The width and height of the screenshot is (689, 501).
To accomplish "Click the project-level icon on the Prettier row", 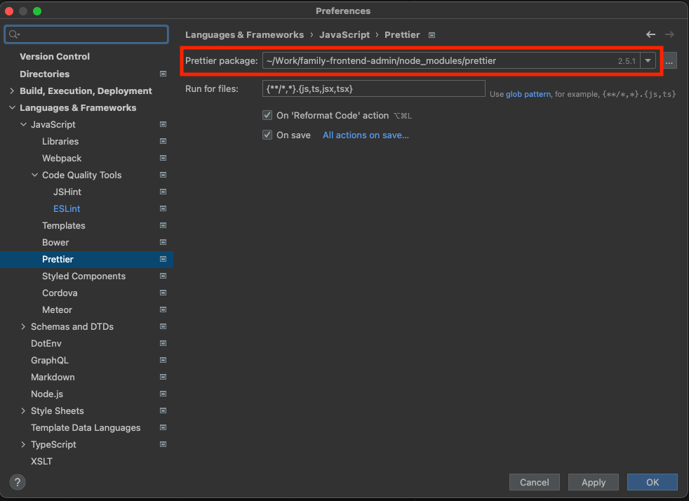I will point(163,259).
